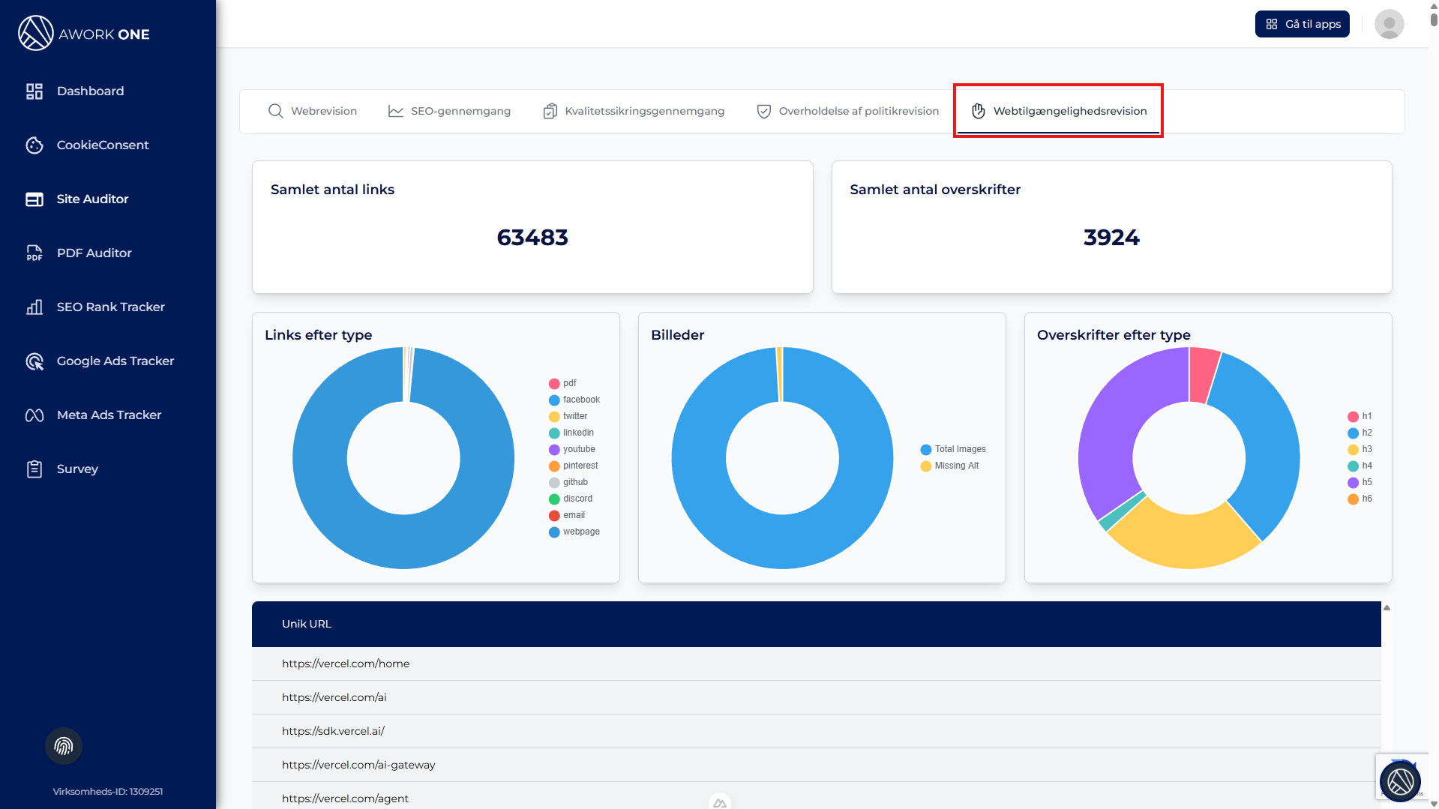Open the floating chat widget button
1439x809 pixels.
tap(1399, 781)
